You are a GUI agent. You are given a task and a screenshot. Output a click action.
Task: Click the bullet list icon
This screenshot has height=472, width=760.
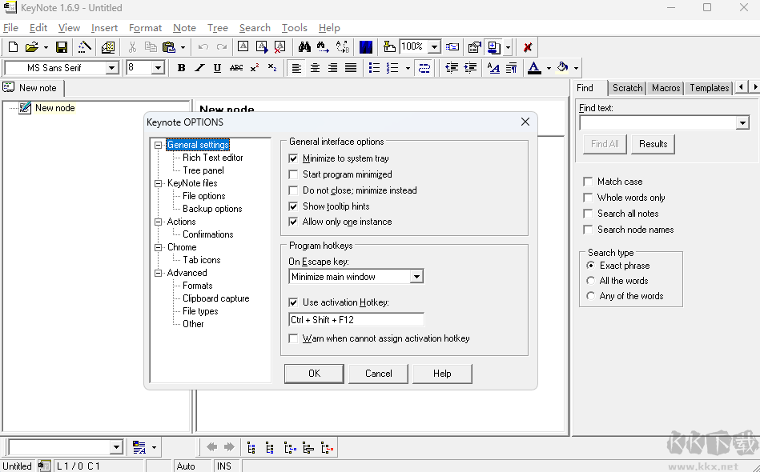[374, 68]
